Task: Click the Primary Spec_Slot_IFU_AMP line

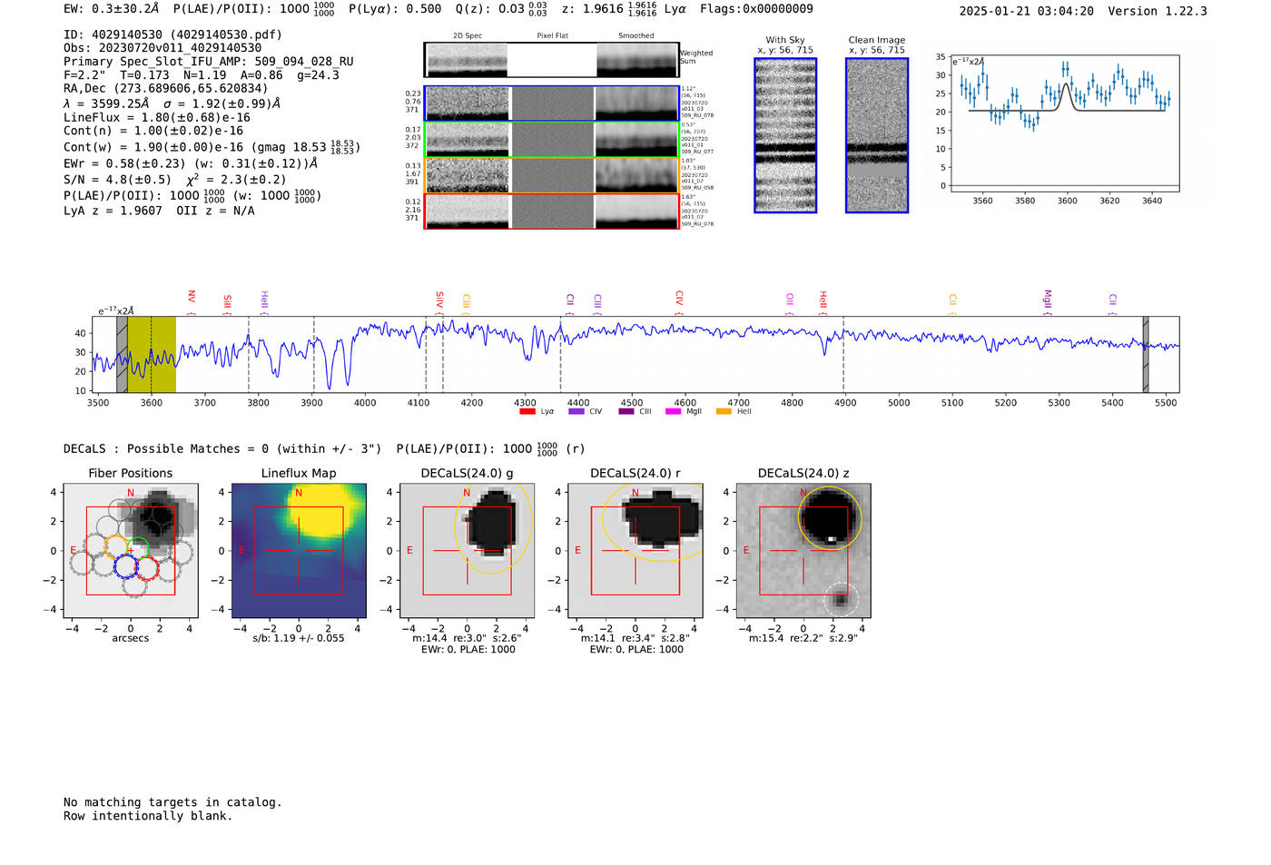Action: pyautogui.click(x=209, y=62)
